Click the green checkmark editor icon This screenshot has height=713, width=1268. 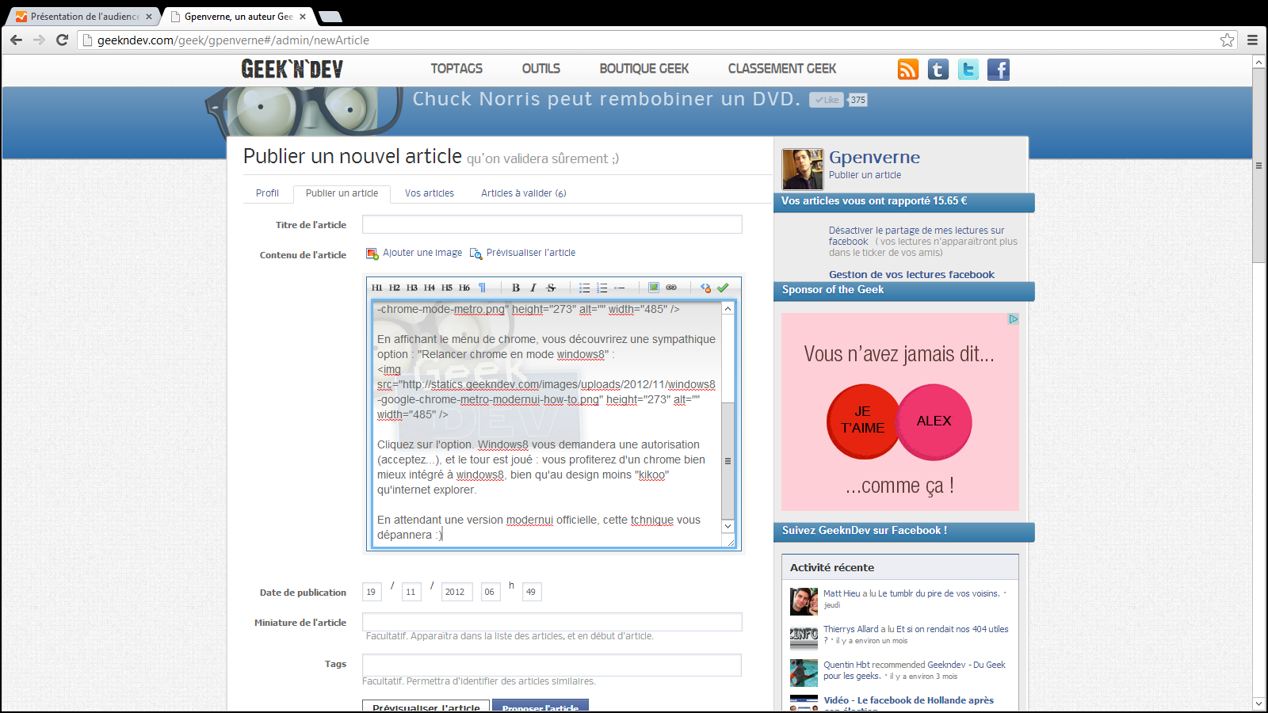click(x=723, y=288)
